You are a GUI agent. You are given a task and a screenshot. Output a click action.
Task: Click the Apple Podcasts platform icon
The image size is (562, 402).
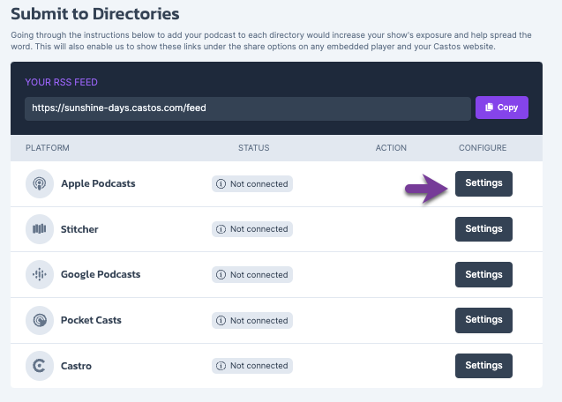pos(39,184)
